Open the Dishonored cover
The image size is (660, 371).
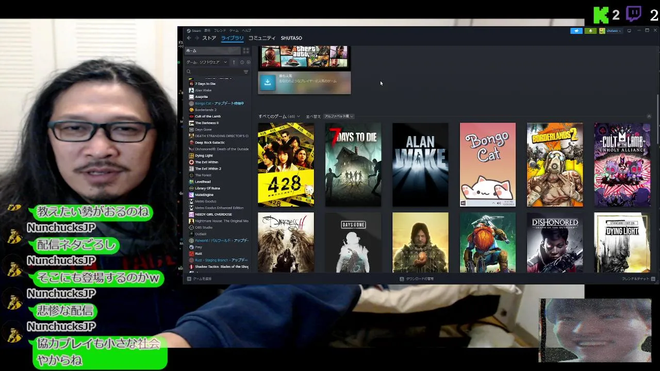[x=555, y=242]
